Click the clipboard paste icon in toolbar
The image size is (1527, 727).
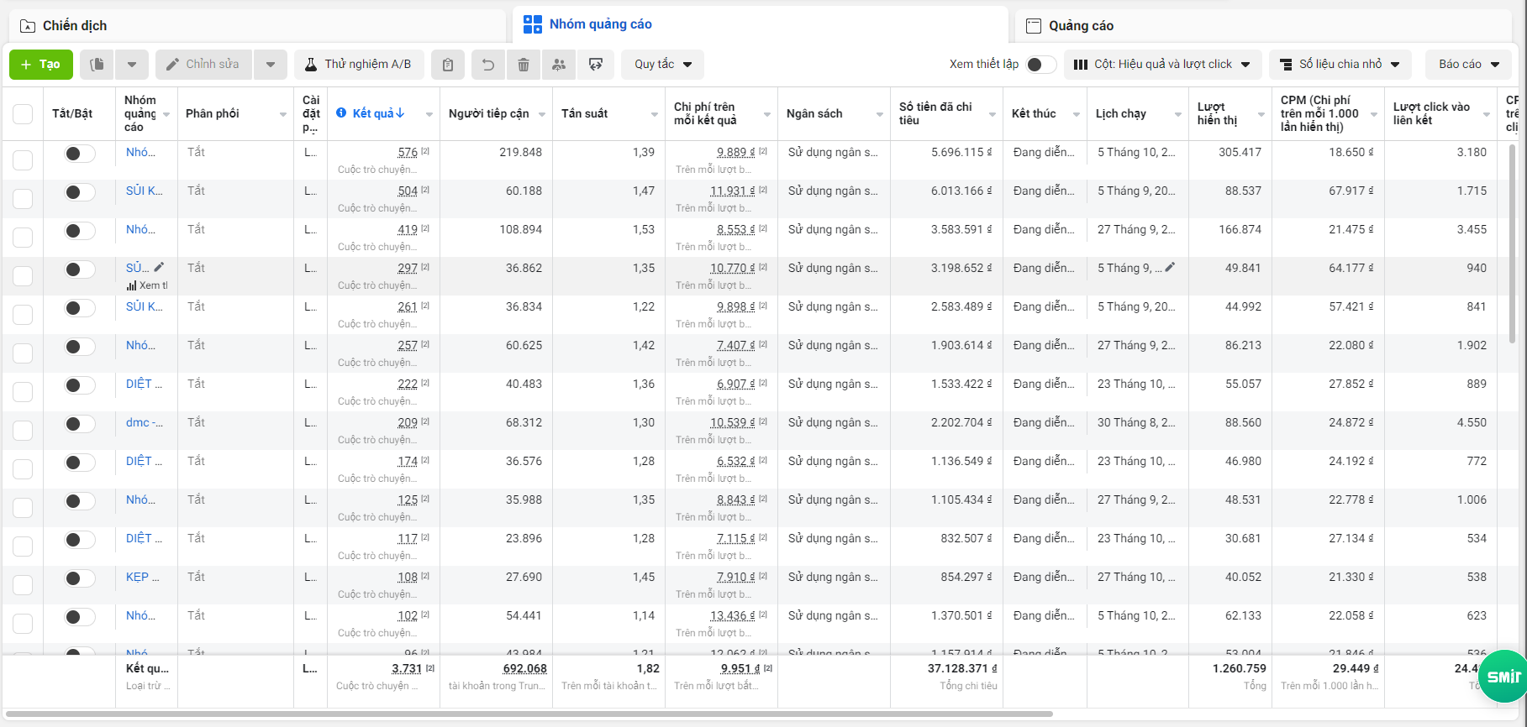(x=448, y=65)
